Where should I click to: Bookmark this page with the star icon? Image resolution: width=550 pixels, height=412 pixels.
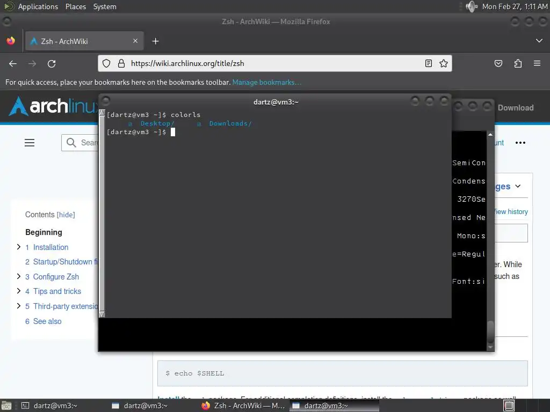443,63
